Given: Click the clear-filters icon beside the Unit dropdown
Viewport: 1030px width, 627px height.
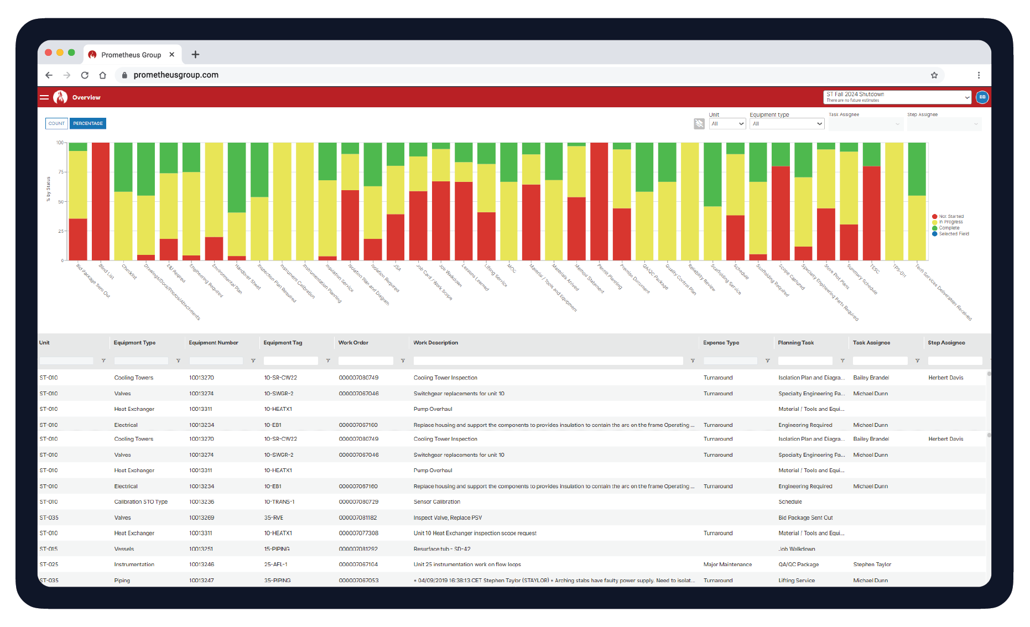Looking at the screenshot, I should [x=699, y=123].
